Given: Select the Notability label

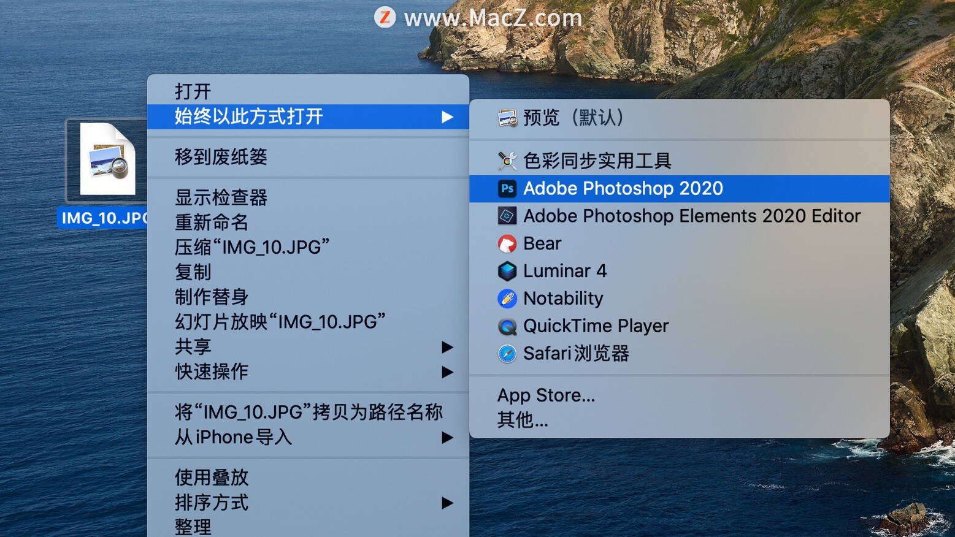Looking at the screenshot, I should (x=563, y=299).
